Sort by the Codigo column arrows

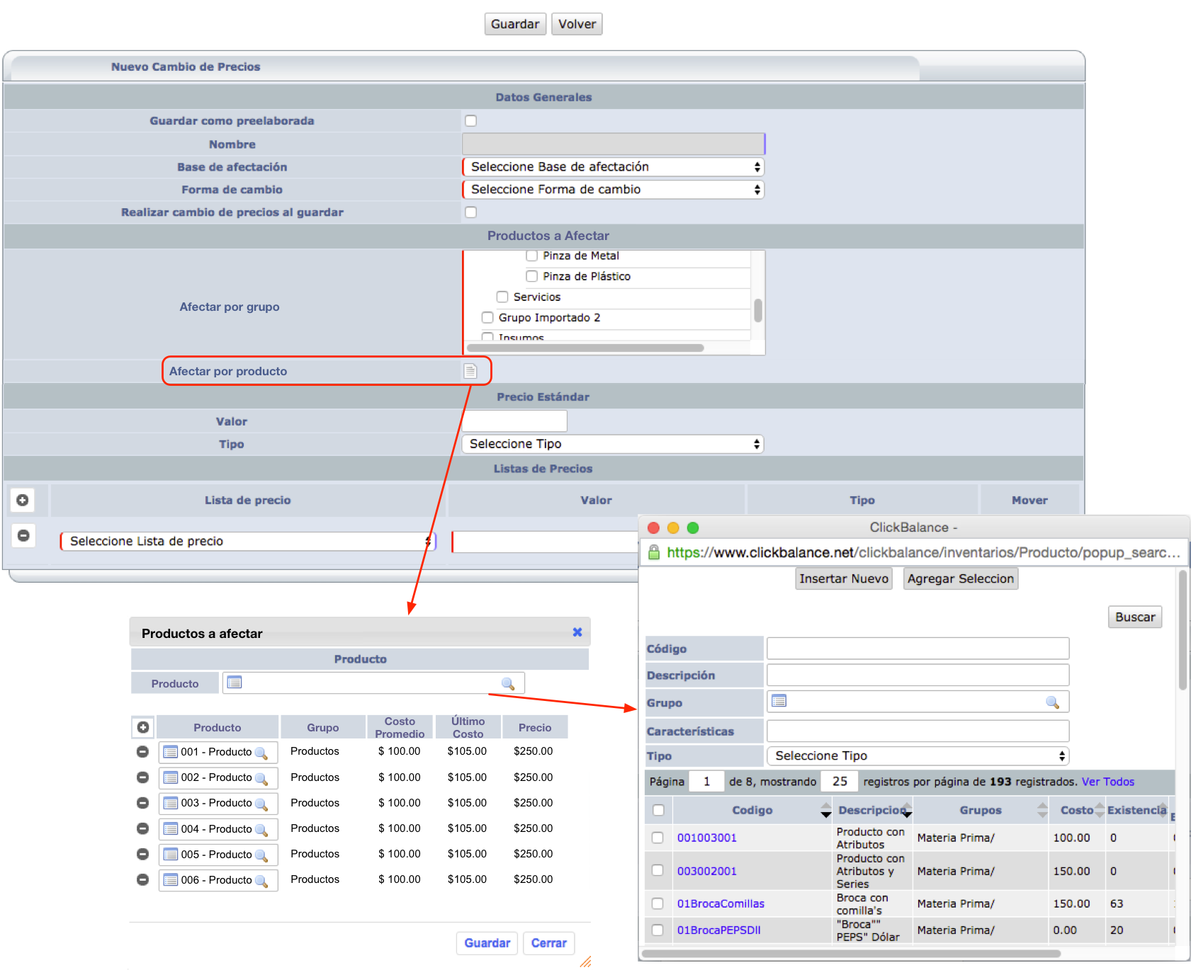coord(825,810)
